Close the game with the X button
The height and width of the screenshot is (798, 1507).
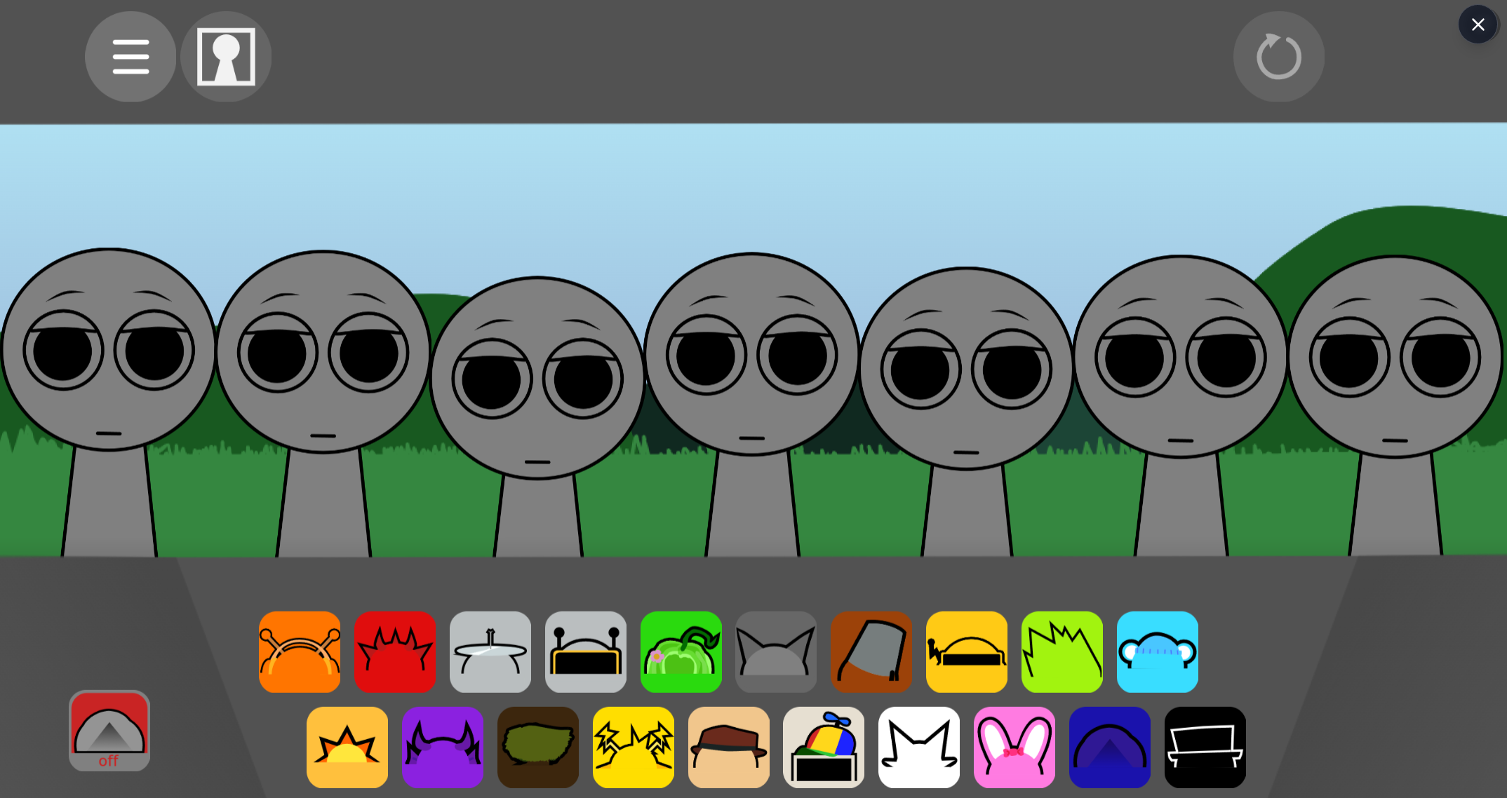click(1478, 25)
